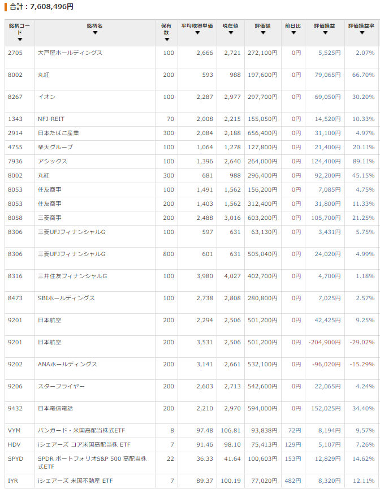Viewport: 380px width, 489px height.
Task: Click day change 72円 for VYM
Action: tap(294, 430)
